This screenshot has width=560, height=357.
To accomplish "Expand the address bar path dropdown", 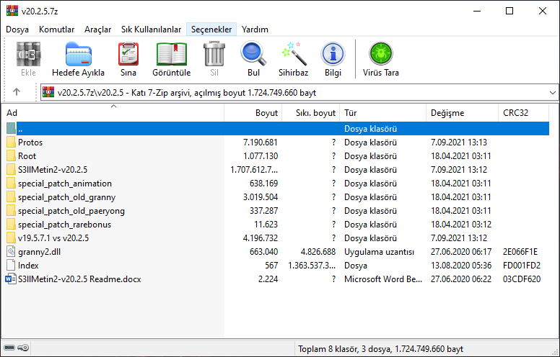I will tap(553, 93).
